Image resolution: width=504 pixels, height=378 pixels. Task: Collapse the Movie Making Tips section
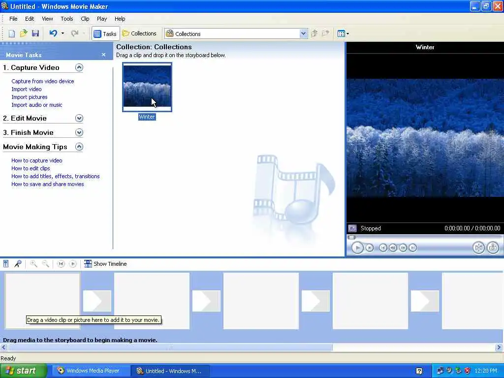(79, 147)
